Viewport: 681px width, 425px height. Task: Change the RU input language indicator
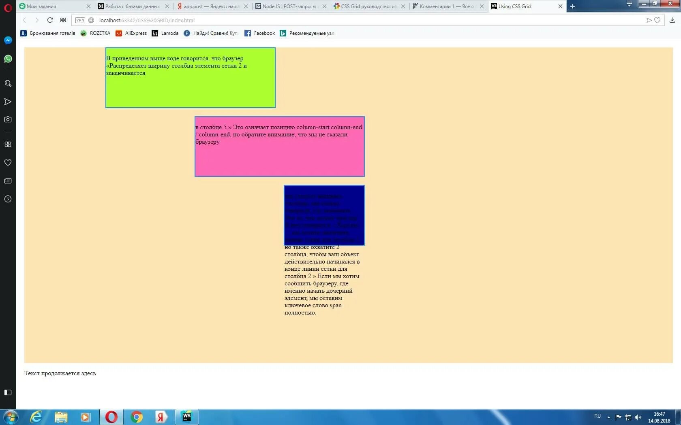tap(597, 416)
